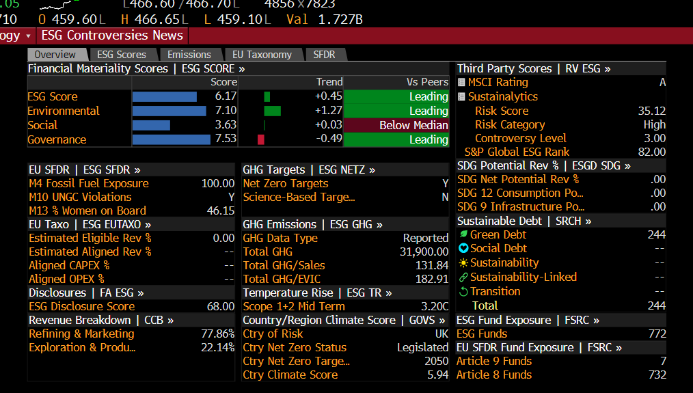The width and height of the screenshot is (693, 393).
Task: Open EU SFDR ESG SFDR section link
Action: (x=85, y=170)
